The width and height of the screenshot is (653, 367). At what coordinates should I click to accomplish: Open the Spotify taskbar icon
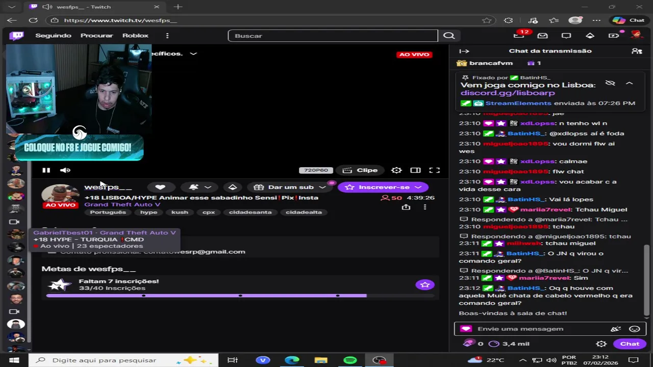[350, 360]
